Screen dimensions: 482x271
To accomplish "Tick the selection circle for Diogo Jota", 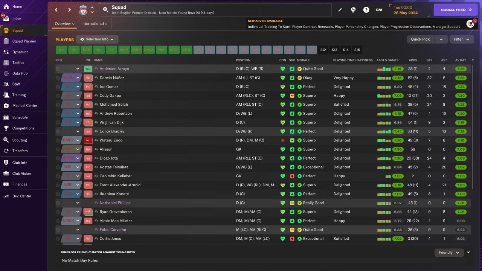I will [x=58, y=158].
